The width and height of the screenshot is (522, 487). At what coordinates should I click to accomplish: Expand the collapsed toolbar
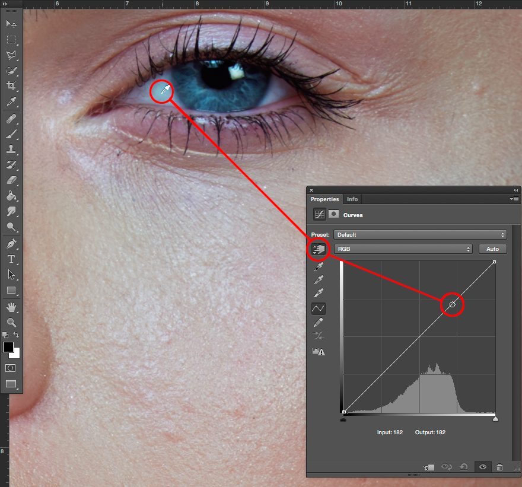pos(5,4)
